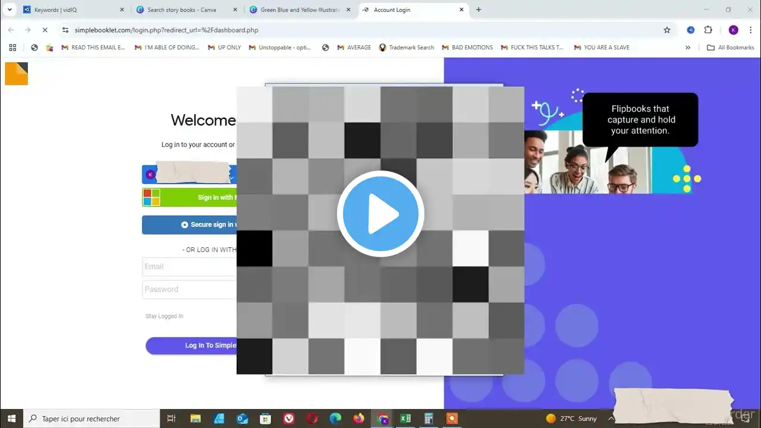Image resolution: width=761 pixels, height=428 pixels.
Task: Open the All Bookmarks folder
Action: tap(730, 48)
